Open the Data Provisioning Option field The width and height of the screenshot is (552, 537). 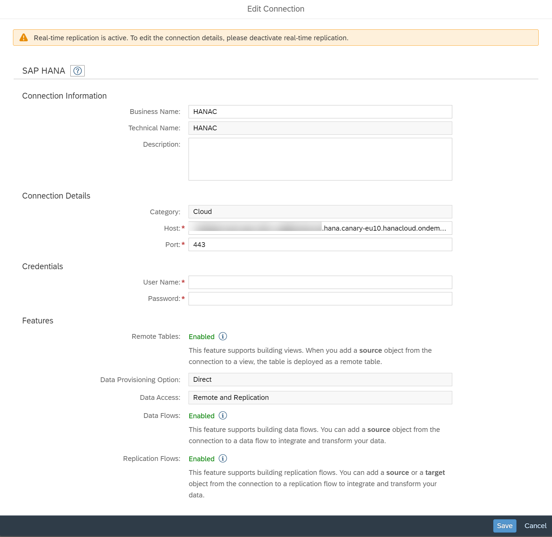click(320, 379)
